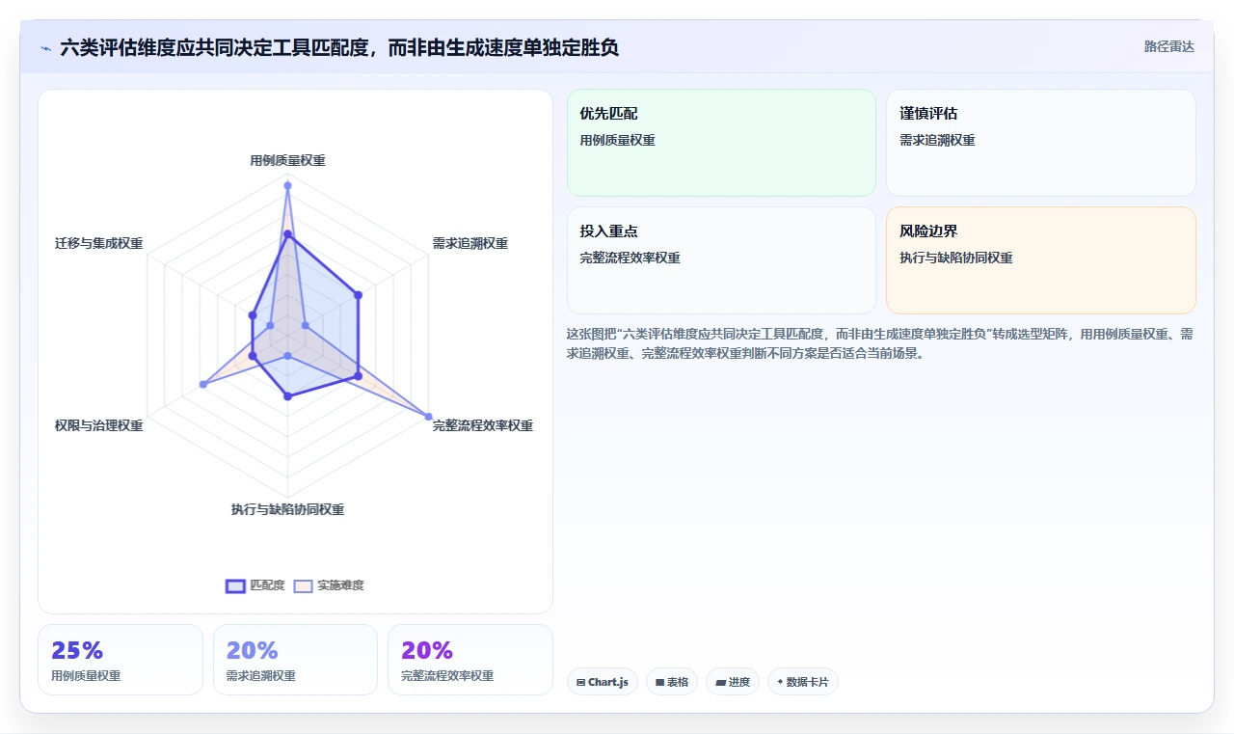1234x734 pixels.
Task: Click the 20% 需求追溯权重 stat card
Action: pos(295,660)
